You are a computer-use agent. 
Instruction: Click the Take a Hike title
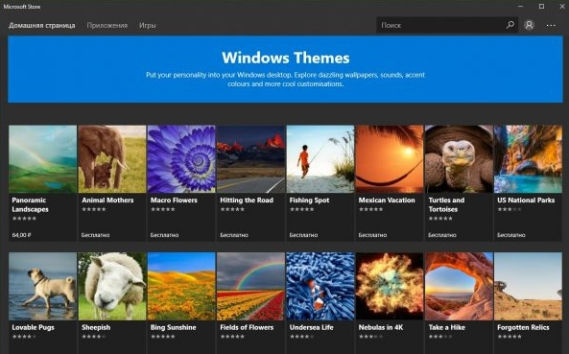pos(447,327)
